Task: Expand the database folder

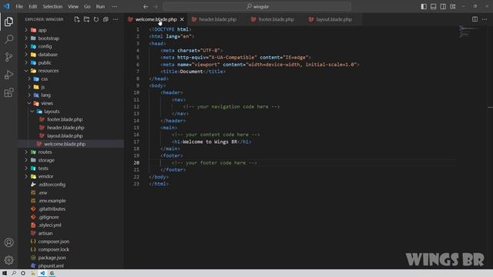Action: pos(48,55)
